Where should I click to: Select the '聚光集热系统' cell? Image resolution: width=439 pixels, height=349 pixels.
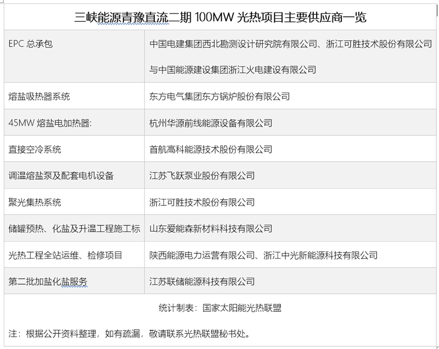click(74, 202)
